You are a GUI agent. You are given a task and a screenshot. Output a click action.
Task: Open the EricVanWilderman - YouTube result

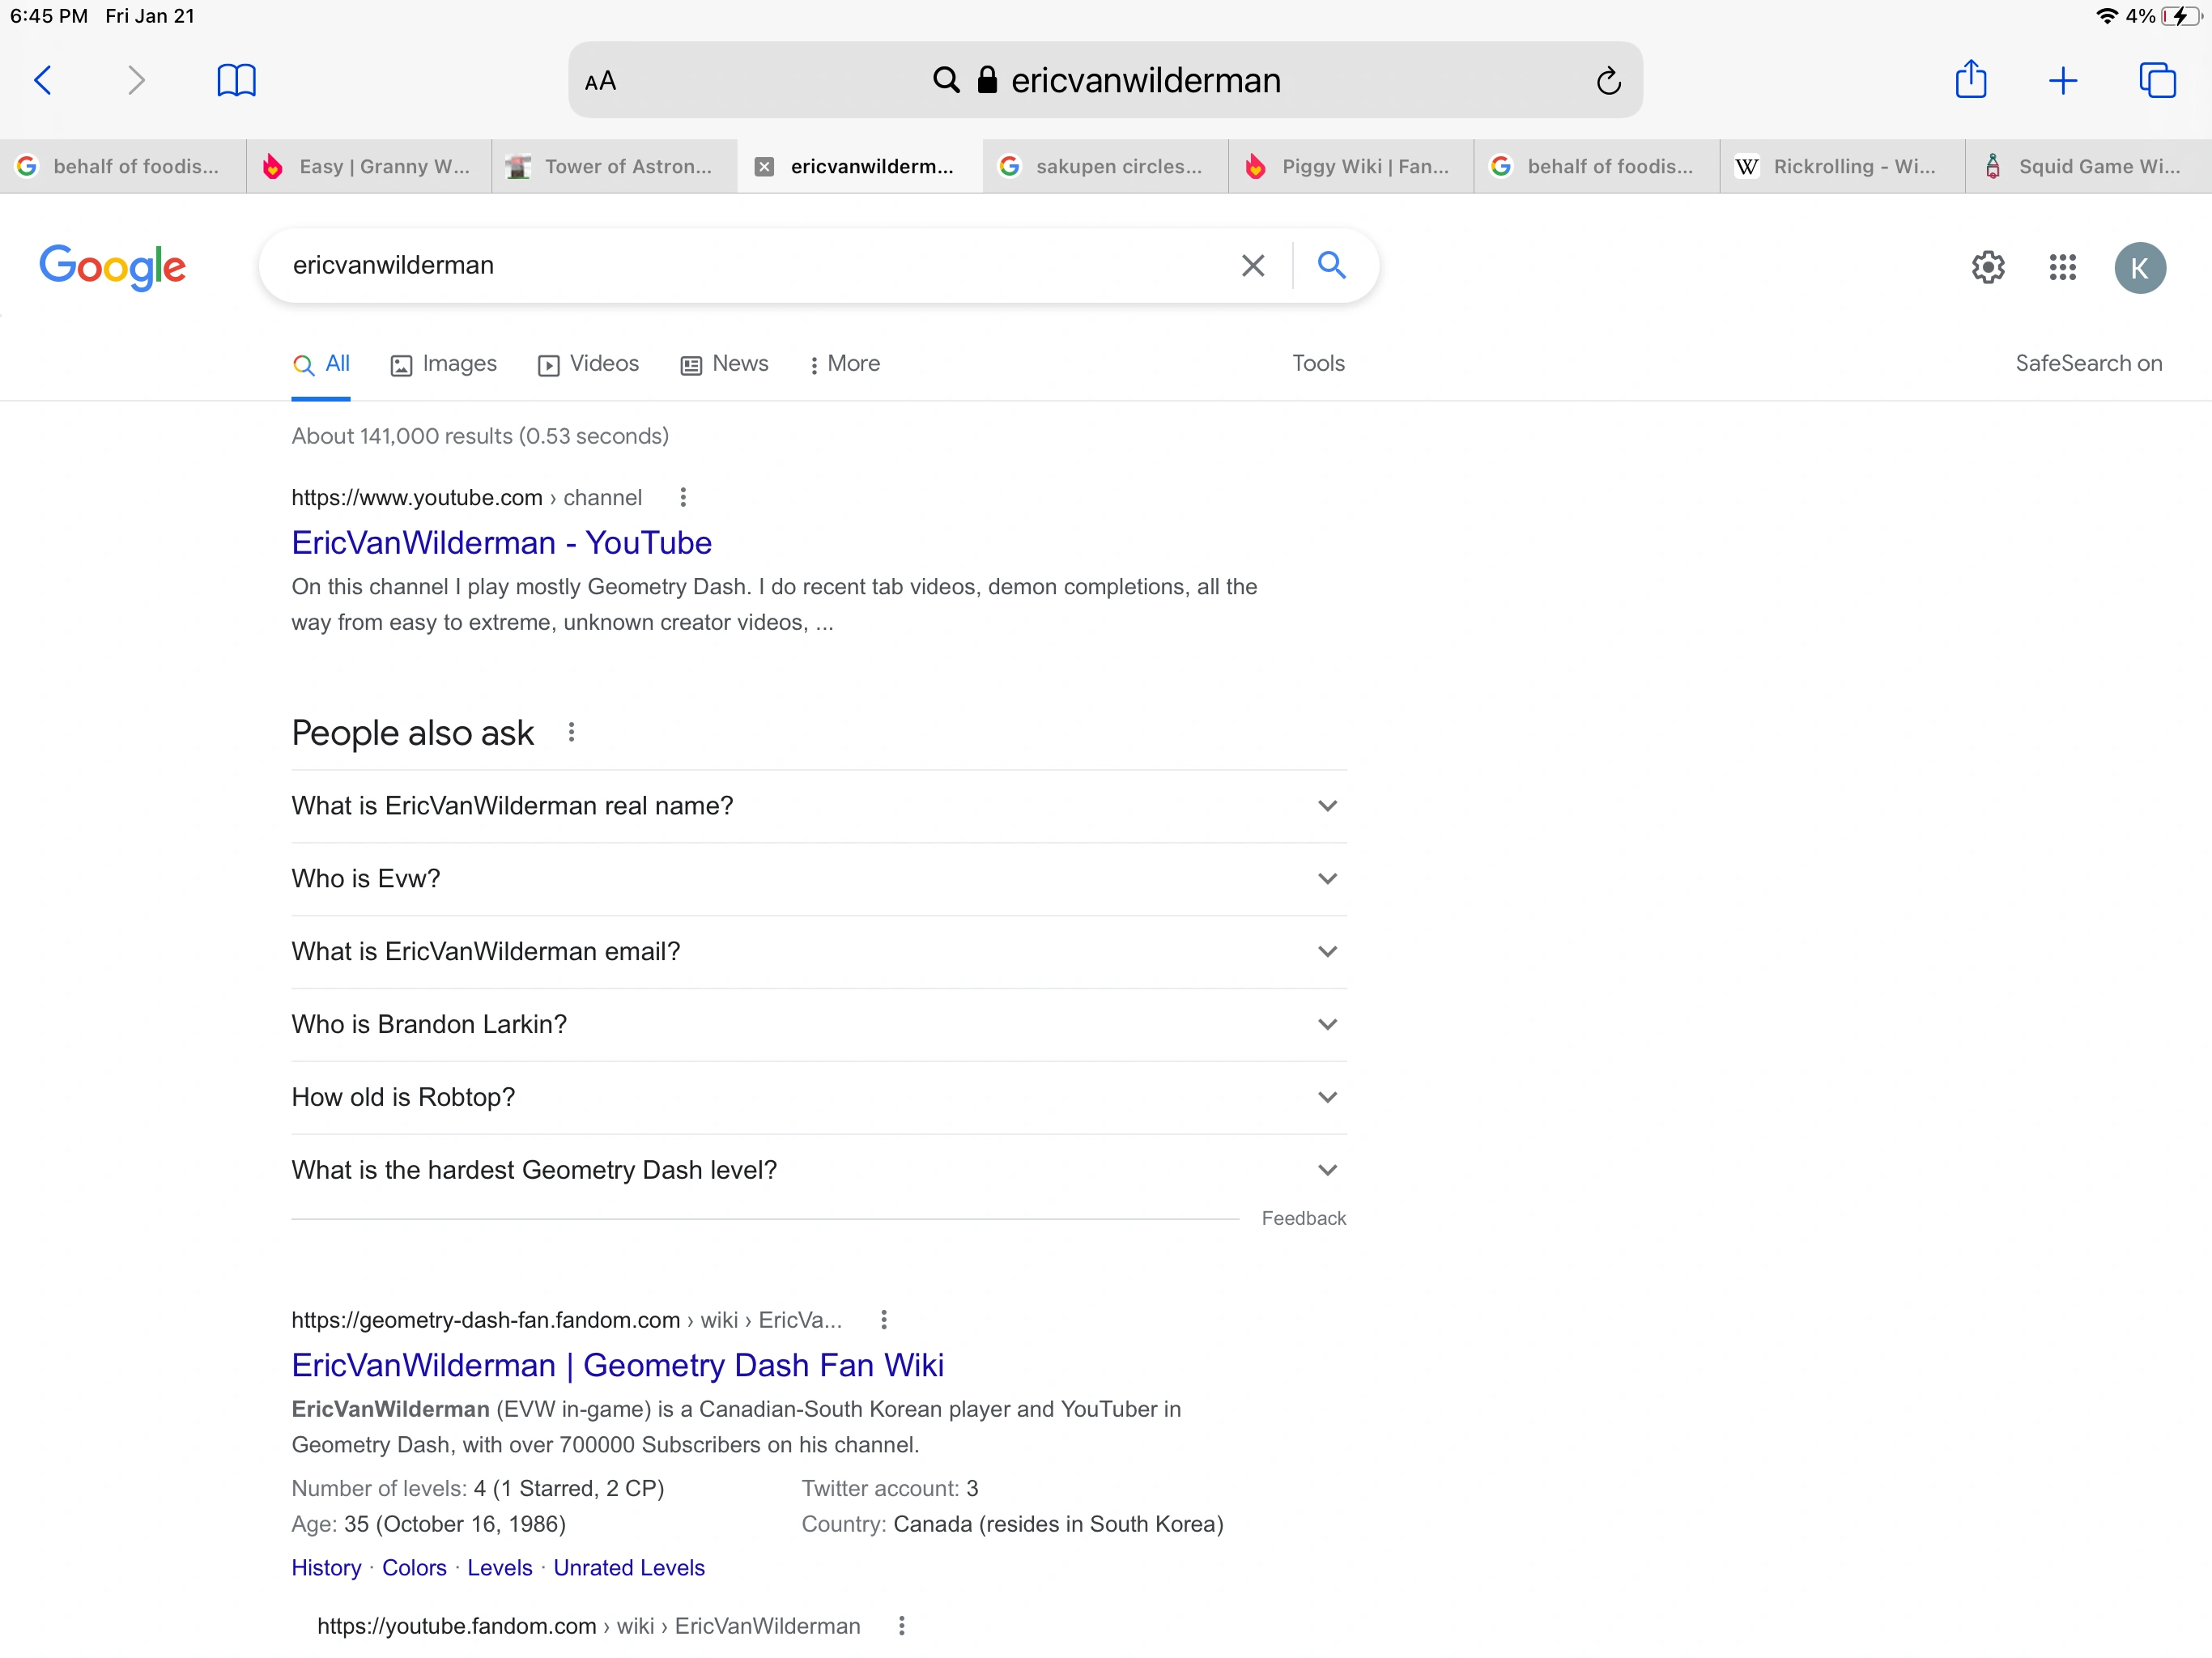[x=501, y=542]
